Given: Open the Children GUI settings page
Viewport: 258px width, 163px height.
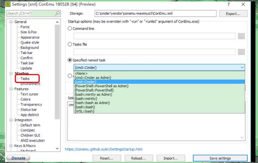Looking at the screenshot, I should (x=30, y=136).
